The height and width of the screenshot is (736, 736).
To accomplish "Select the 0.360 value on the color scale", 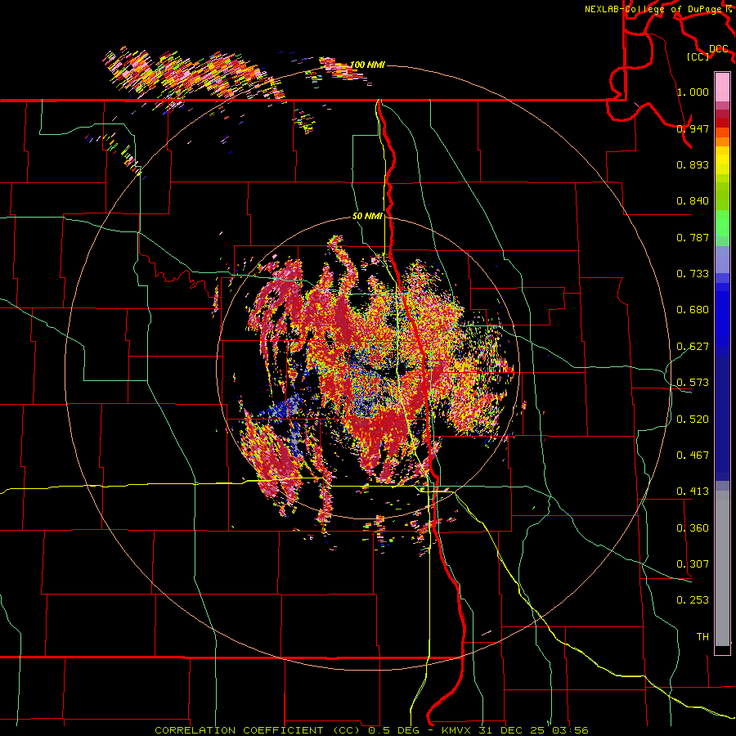I will 693,528.
